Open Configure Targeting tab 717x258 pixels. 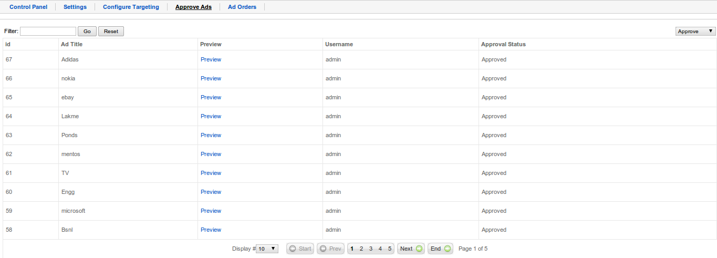(x=131, y=7)
